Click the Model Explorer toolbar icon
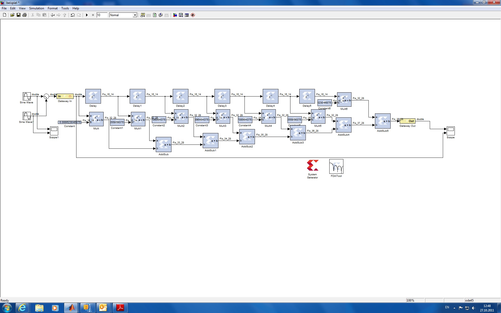 pos(181,15)
